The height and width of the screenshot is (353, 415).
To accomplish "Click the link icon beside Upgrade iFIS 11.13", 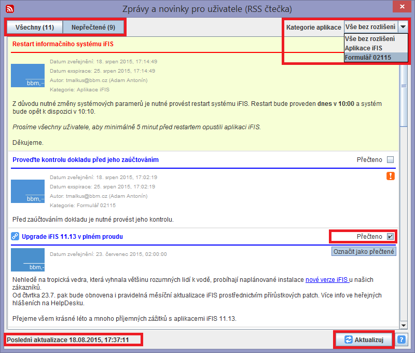I will 15,236.
